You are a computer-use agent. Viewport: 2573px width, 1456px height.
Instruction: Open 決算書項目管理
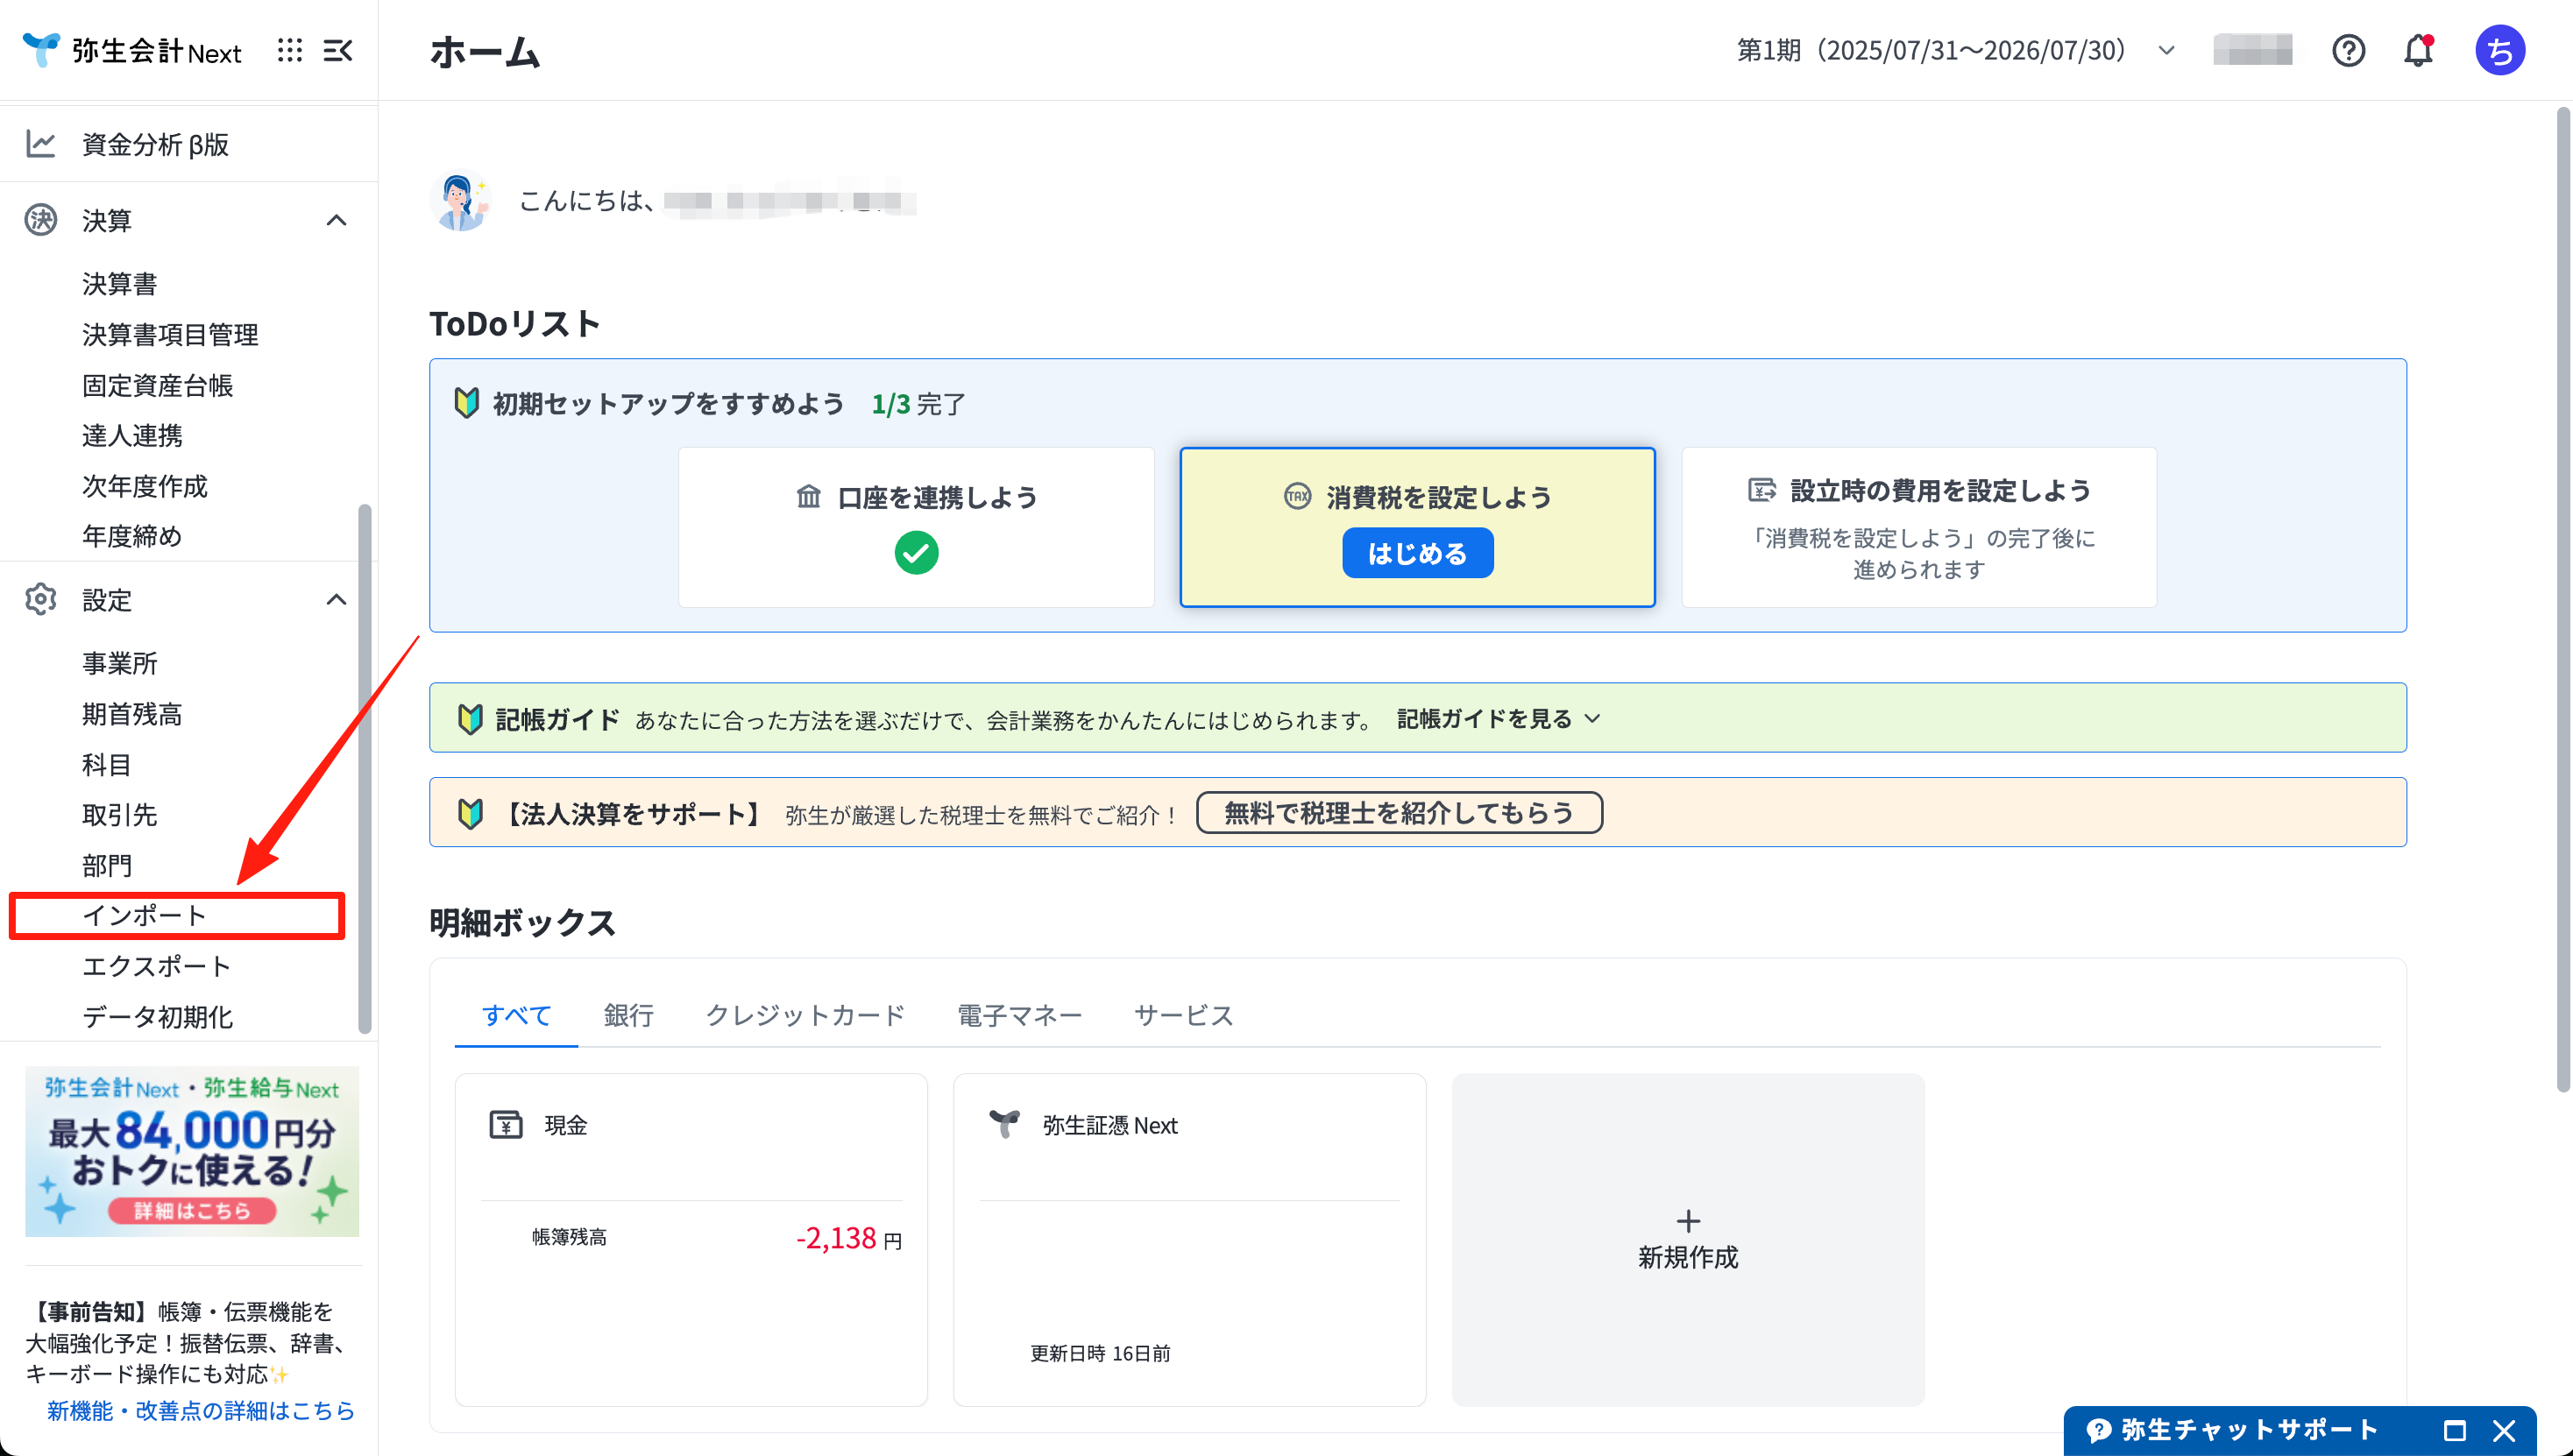click(x=170, y=335)
